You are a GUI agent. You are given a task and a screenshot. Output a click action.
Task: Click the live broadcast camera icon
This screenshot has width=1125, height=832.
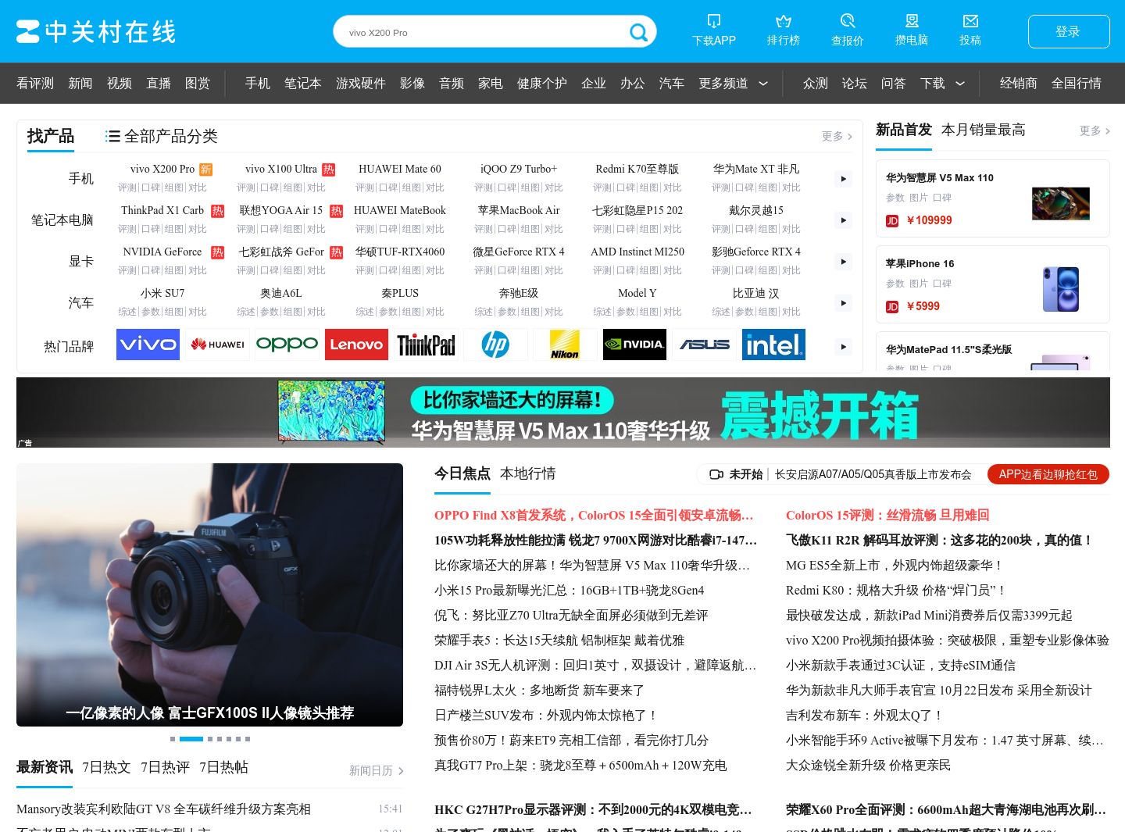pos(716,474)
